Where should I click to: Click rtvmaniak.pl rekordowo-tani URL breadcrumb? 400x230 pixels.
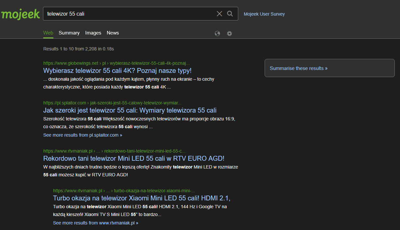point(114,151)
